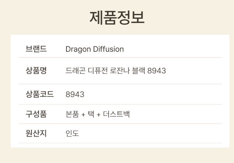Select the 원산지 row label
234x163 pixels.
[36, 133]
